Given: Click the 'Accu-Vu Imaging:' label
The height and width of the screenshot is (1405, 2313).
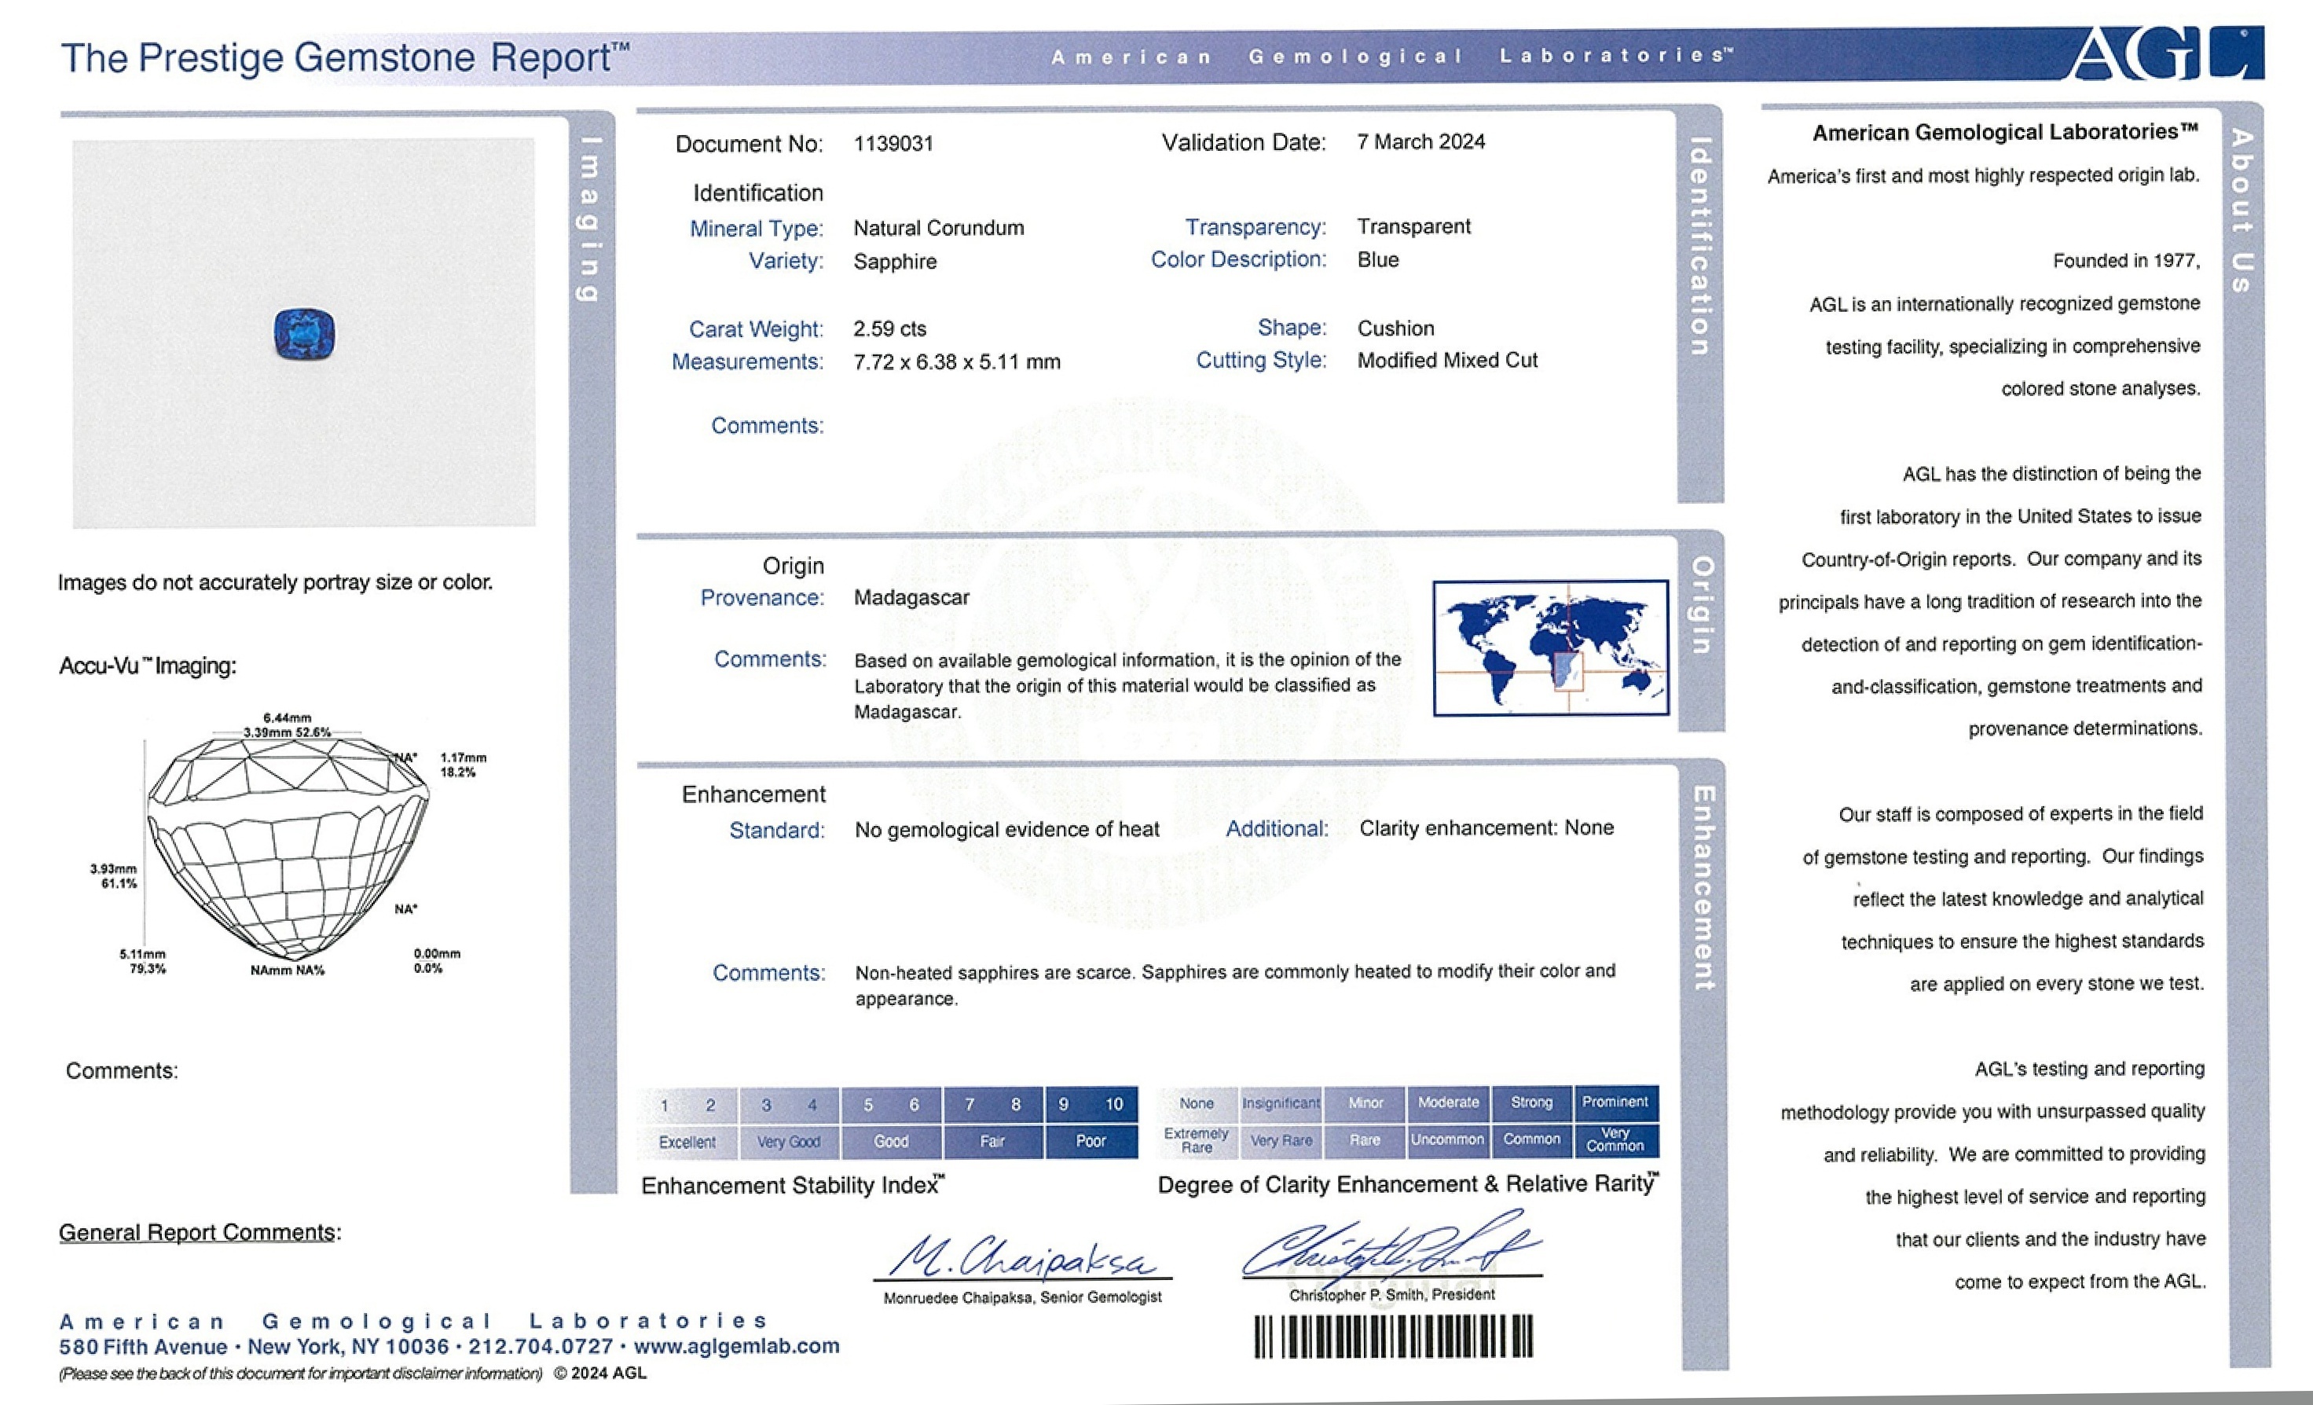Looking at the screenshot, I should point(148,667).
